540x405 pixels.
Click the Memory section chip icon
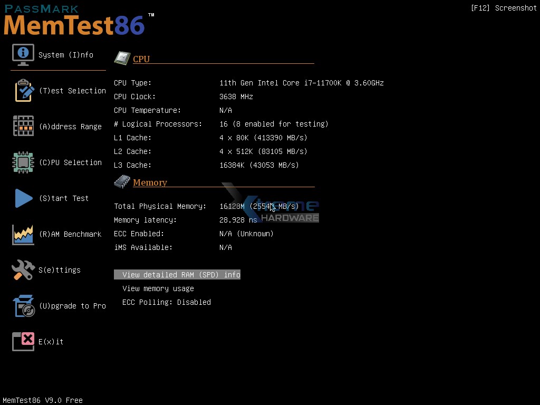point(122,181)
